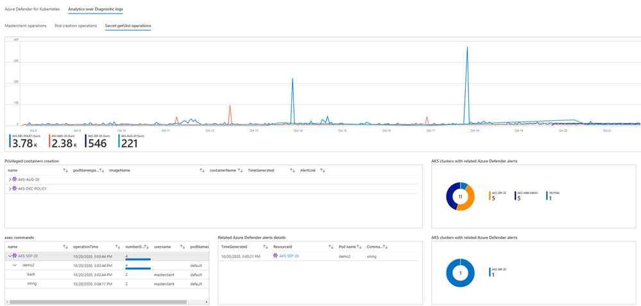
Task: Click AKS-SEP-20 legend with count 5
Action: pos(496,196)
